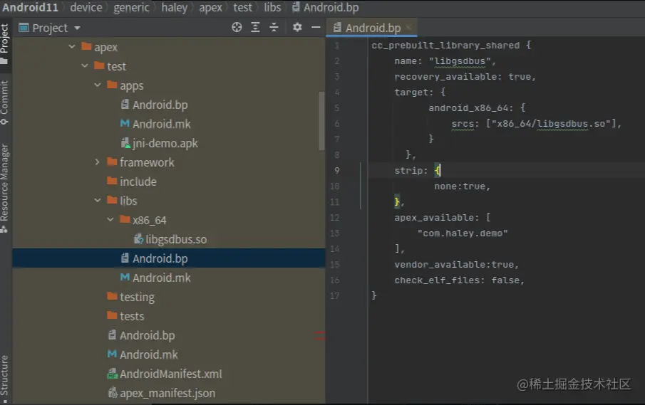
Task: Click on 'name: "libgsdbus"' line
Action: [445, 61]
